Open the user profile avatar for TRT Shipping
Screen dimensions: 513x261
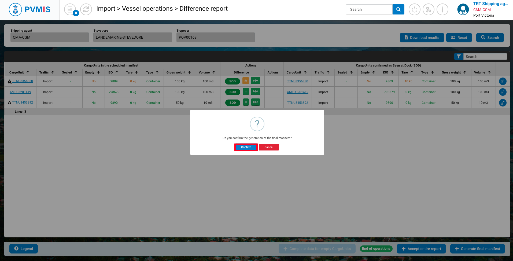click(463, 10)
